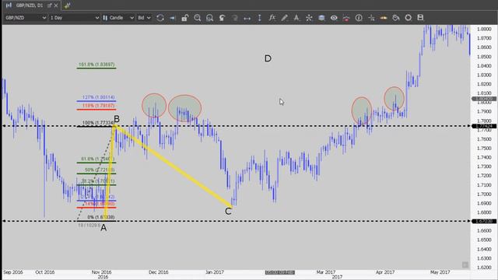Click the 61.8% Fibonacci level label

click(98, 159)
